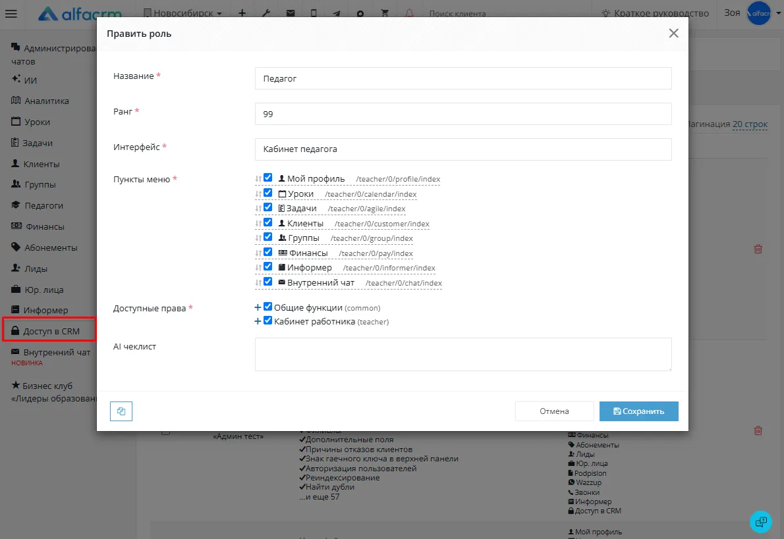Open the support chat widget icon

pos(760,522)
